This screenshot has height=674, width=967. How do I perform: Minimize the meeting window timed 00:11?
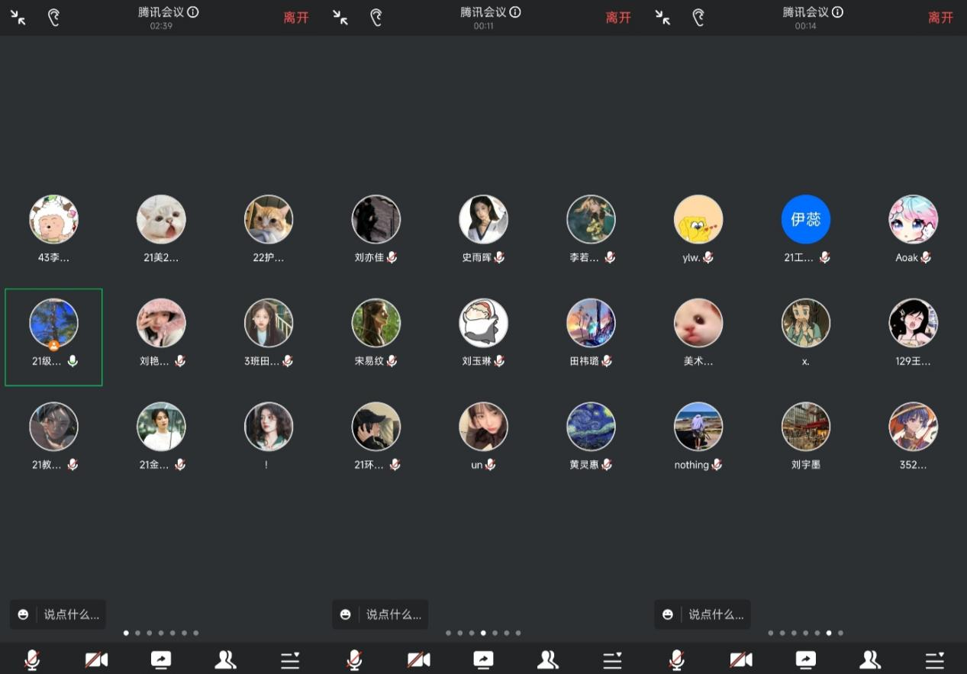[x=340, y=18]
